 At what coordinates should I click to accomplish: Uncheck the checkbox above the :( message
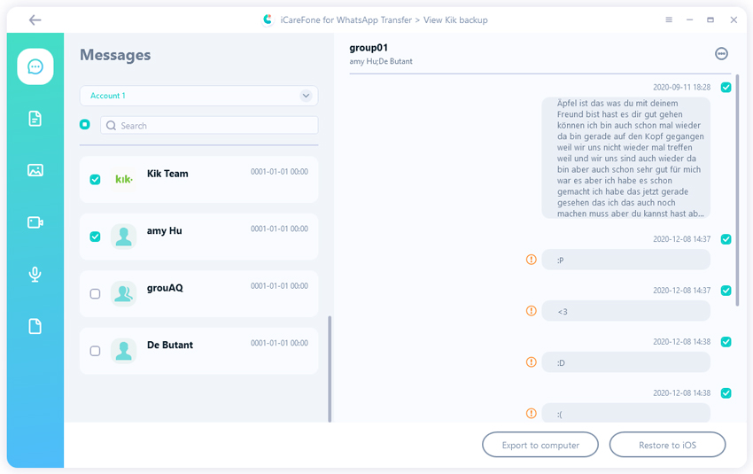pos(726,393)
